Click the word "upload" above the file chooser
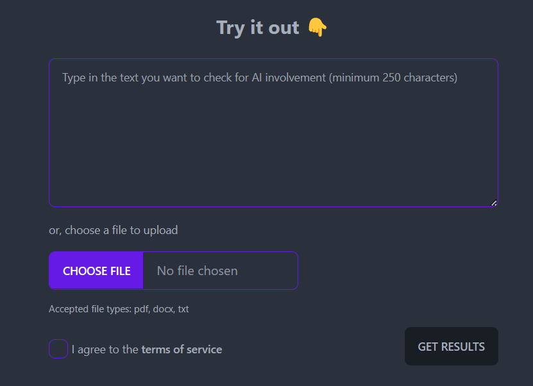 [161, 230]
